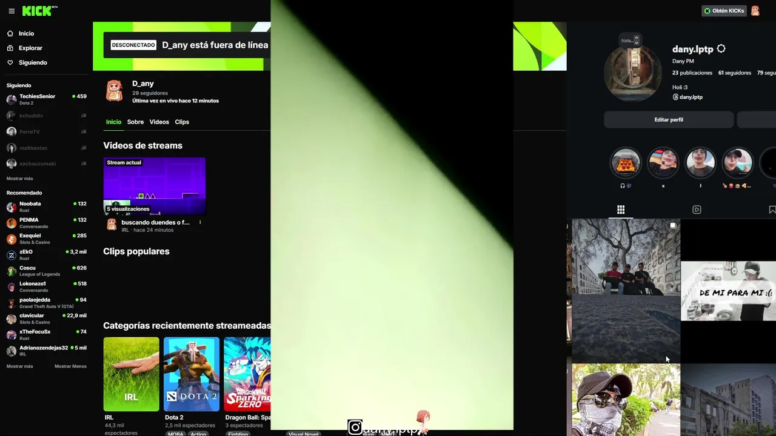Click 23 publicaciones on Instagram profile

click(x=692, y=73)
